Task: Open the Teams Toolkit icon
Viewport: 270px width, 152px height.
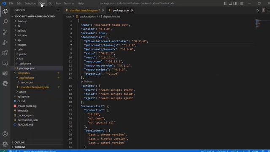Action: click(x=5, y=73)
